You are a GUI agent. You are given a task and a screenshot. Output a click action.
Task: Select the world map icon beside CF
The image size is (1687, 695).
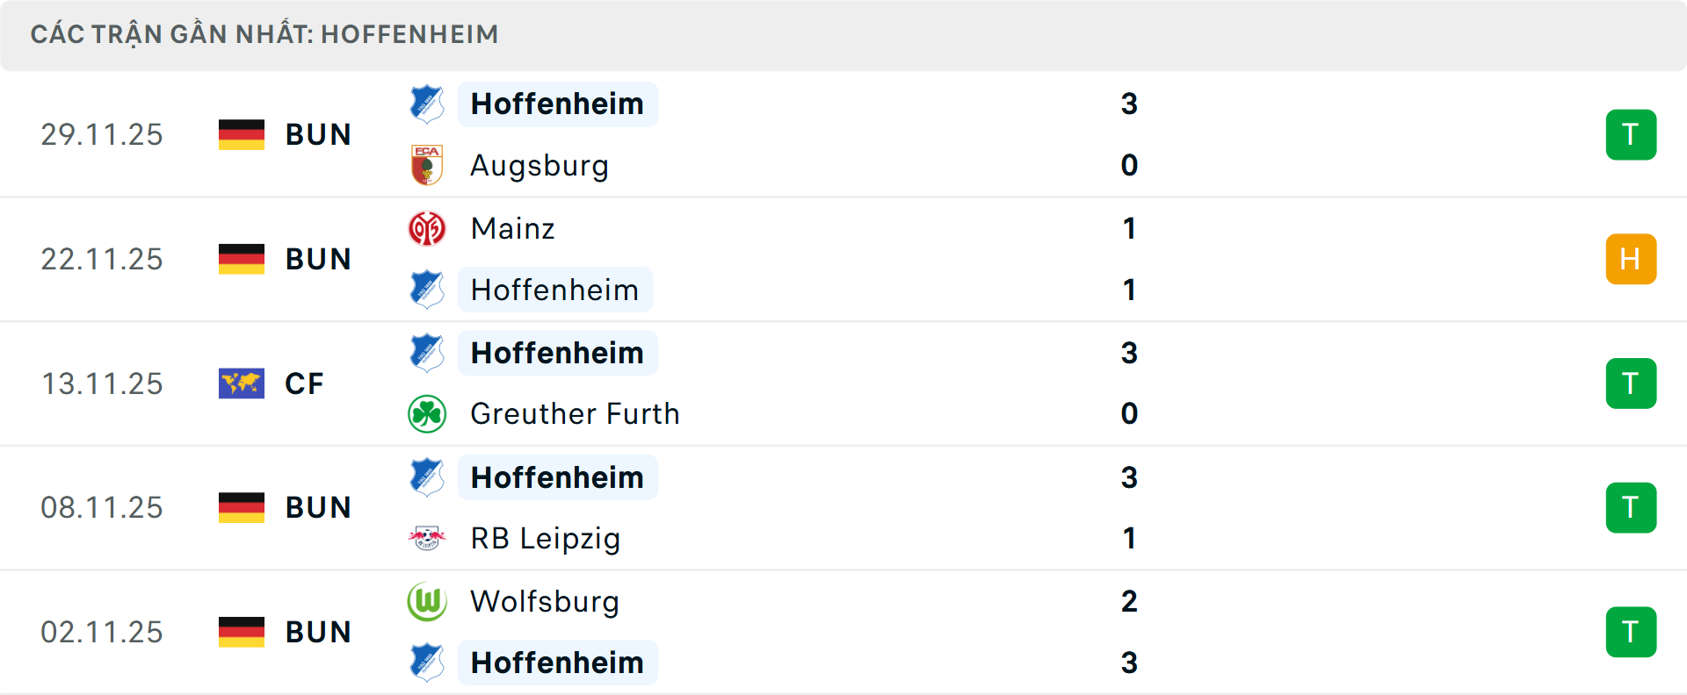click(242, 383)
